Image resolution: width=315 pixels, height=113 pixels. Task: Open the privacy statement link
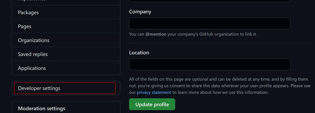154,93
